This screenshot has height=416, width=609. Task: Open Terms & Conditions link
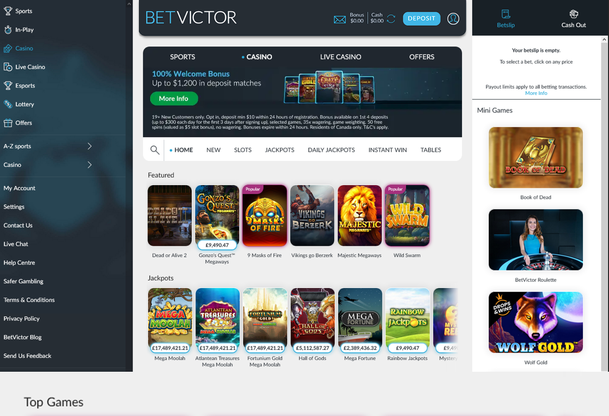point(29,300)
